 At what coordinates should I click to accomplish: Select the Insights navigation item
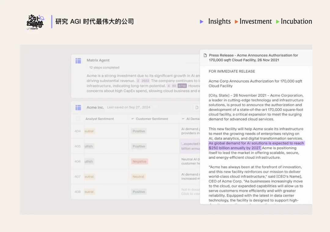(x=219, y=21)
